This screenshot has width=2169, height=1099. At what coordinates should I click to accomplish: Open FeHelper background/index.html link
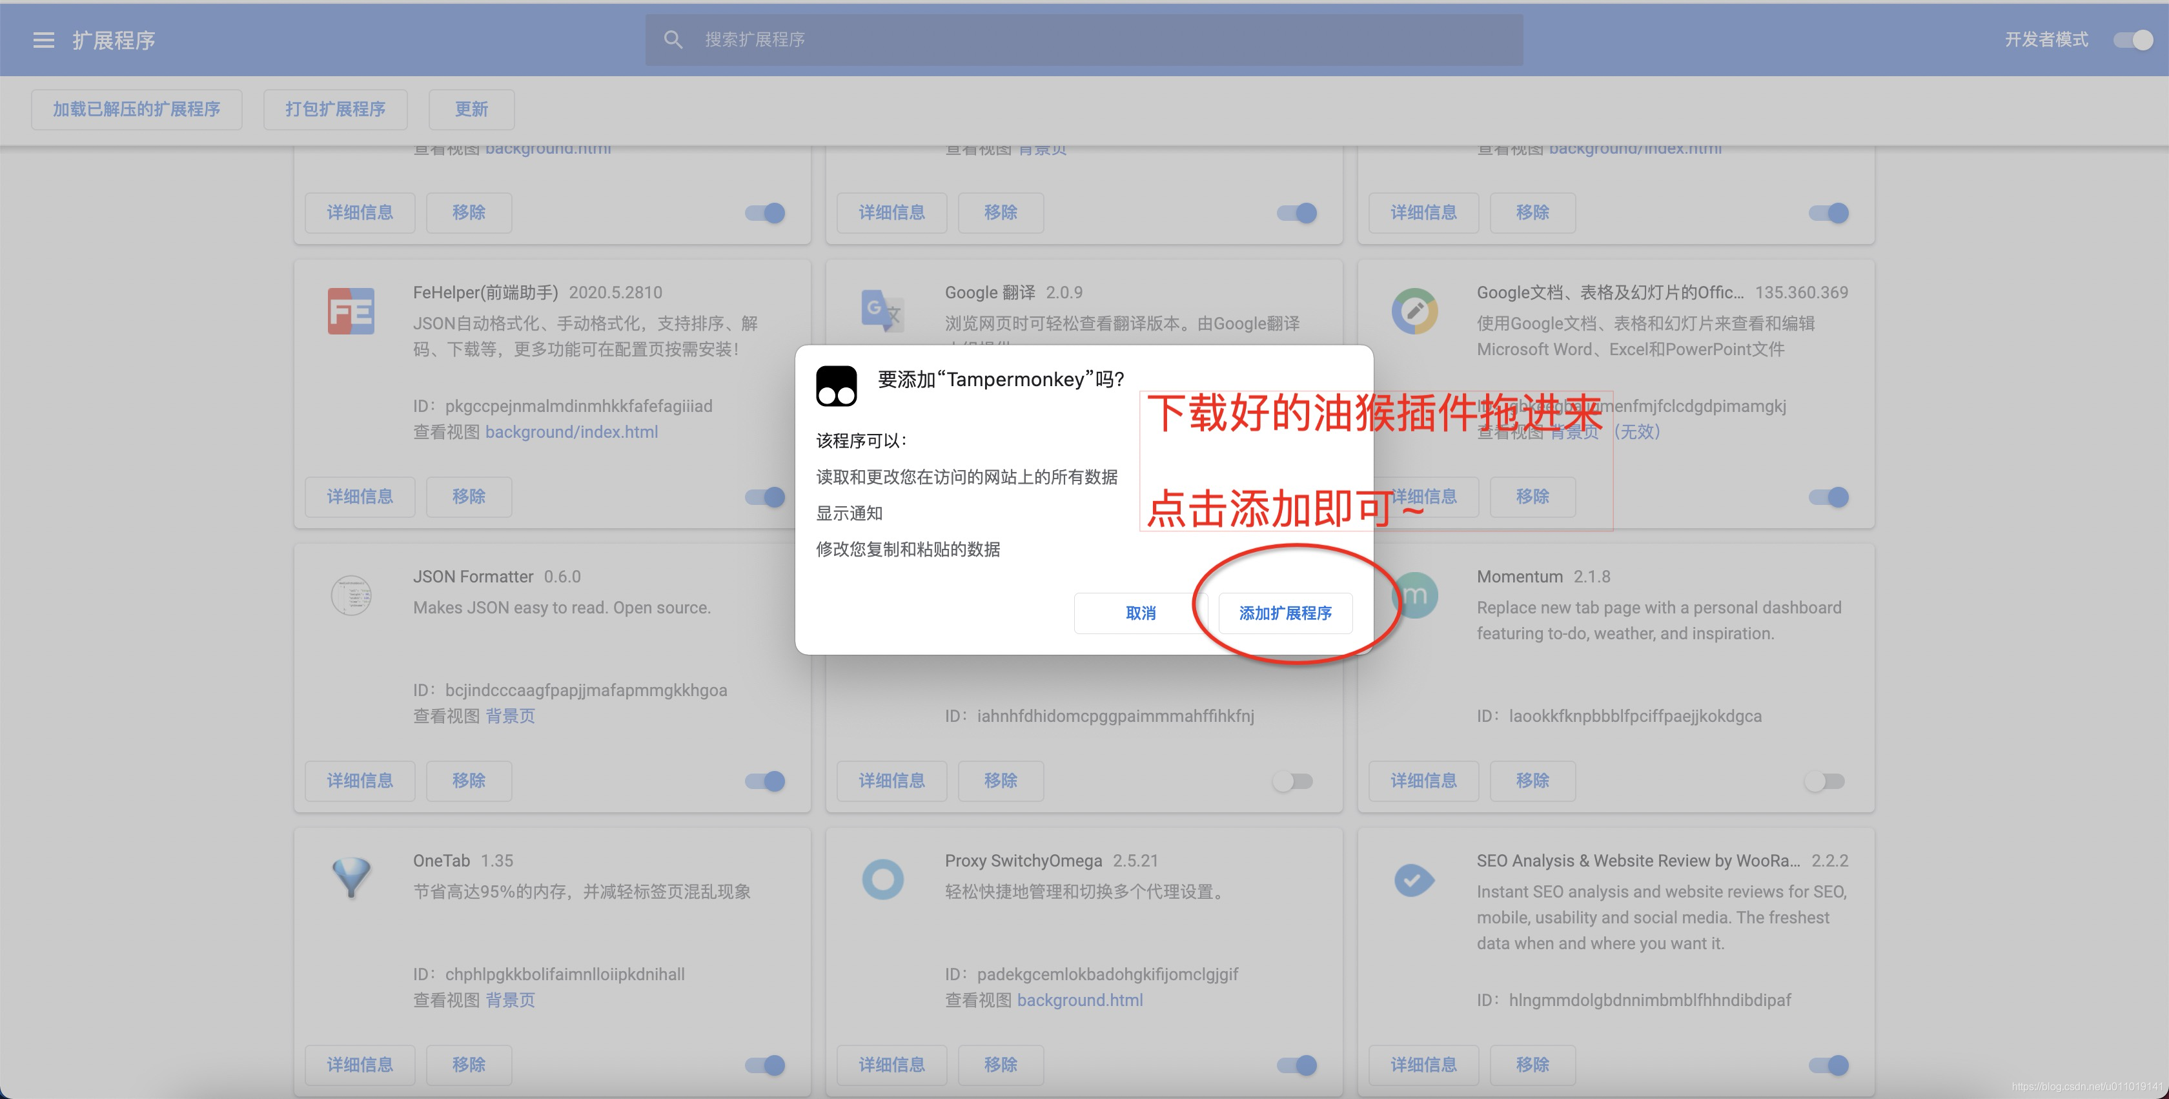coord(571,432)
